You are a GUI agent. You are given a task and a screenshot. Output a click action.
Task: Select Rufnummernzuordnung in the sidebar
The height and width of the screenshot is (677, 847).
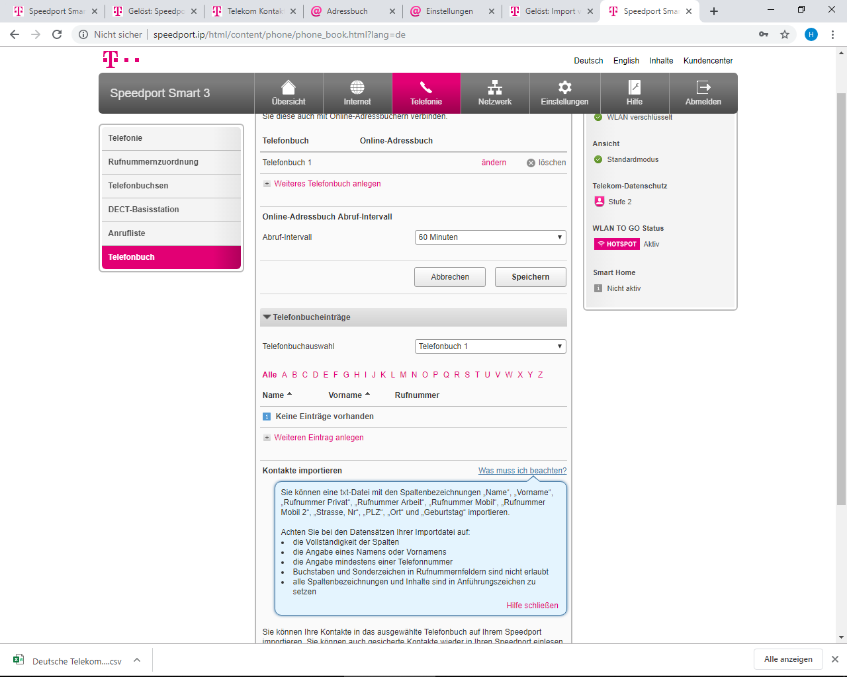pyautogui.click(x=171, y=162)
